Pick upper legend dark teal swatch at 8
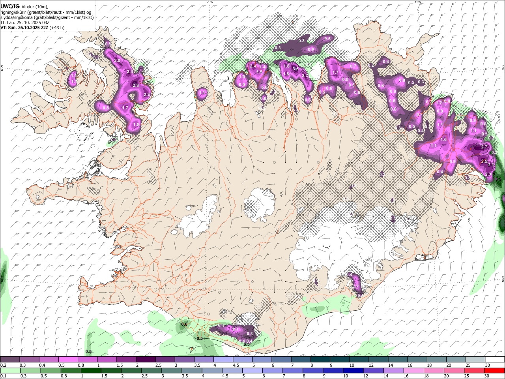Viewport: 505px width, 379px height. pyautogui.click(x=320, y=359)
